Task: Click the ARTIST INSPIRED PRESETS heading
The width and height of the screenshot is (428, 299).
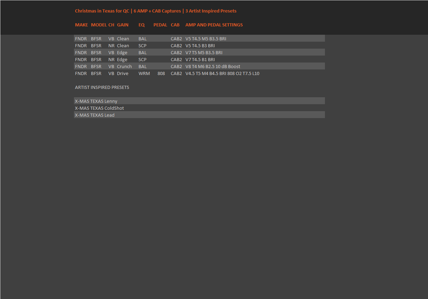Action: pyautogui.click(x=102, y=88)
